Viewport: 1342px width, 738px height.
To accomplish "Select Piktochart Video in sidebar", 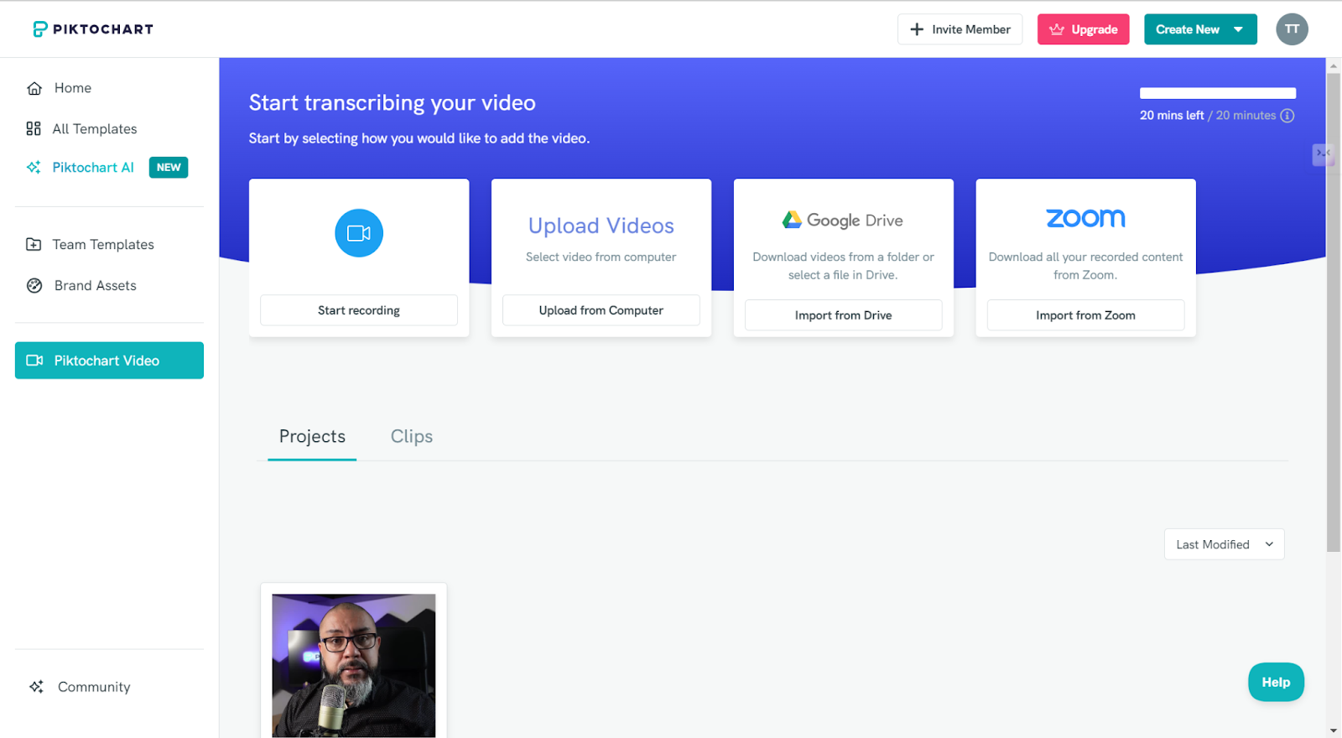I will pyautogui.click(x=109, y=361).
